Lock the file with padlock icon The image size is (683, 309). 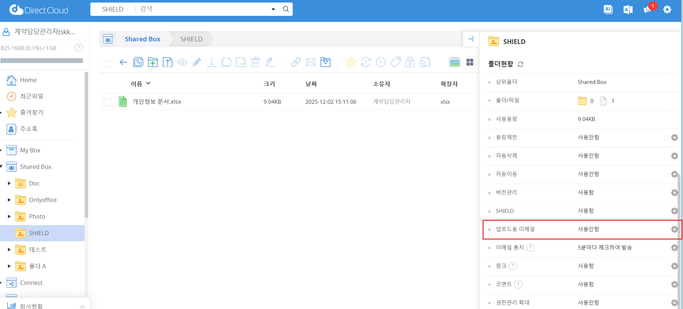tap(410, 62)
